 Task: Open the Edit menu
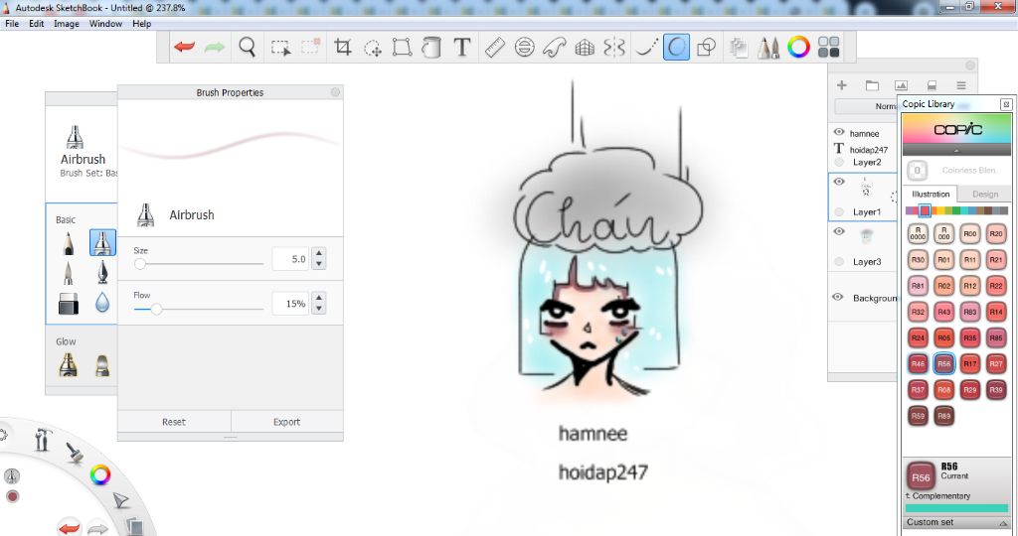click(37, 24)
